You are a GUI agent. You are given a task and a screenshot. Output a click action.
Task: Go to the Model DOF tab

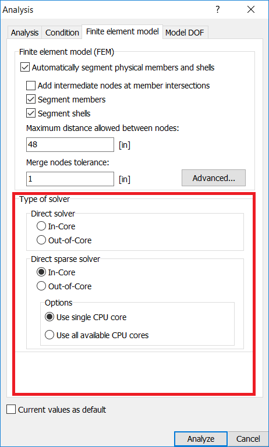pos(185,33)
